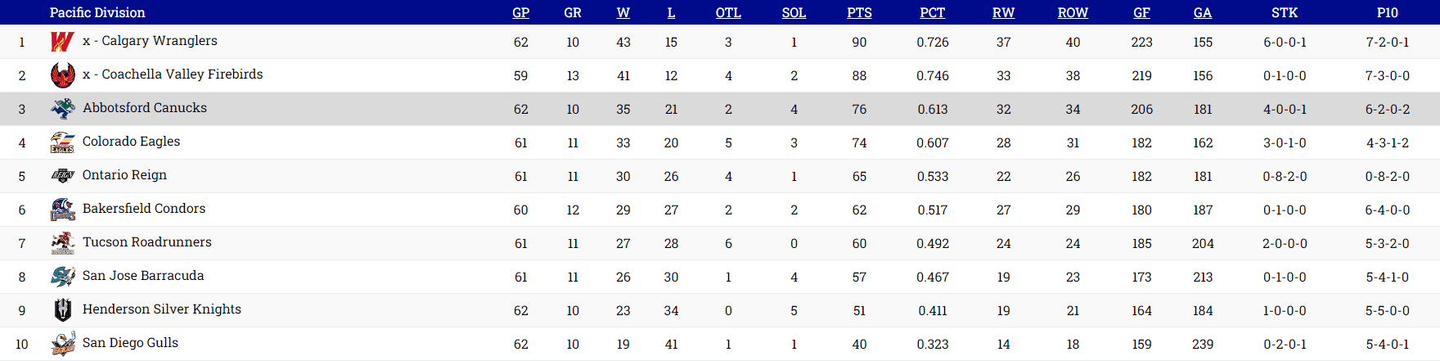This screenshot has width=1440, height=361.
Task: Click the Henderson Silver Knights logo
Action: tap(62, 310)
